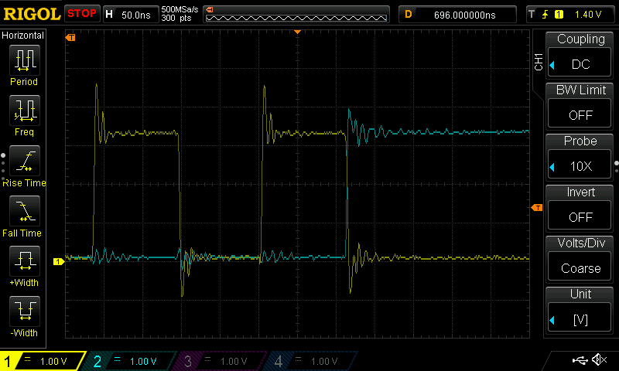Click the Coupling menu label
619x371 pixels.
(x=581, y=39)
